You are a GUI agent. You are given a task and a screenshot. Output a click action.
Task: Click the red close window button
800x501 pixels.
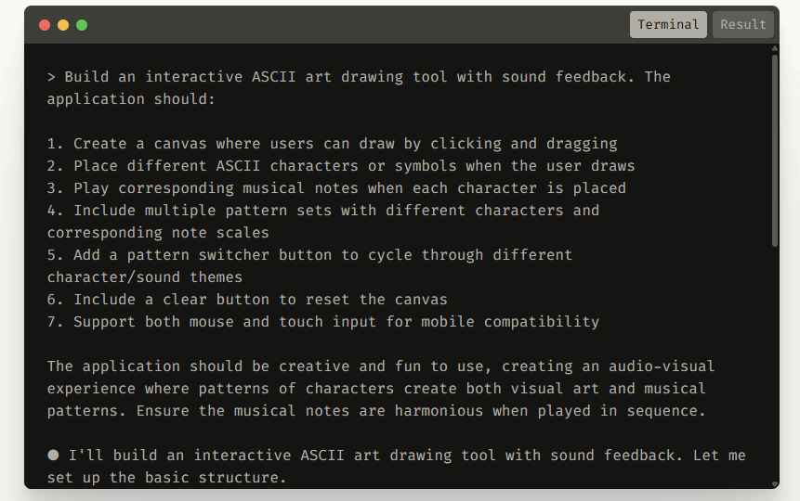click(45, 25)
